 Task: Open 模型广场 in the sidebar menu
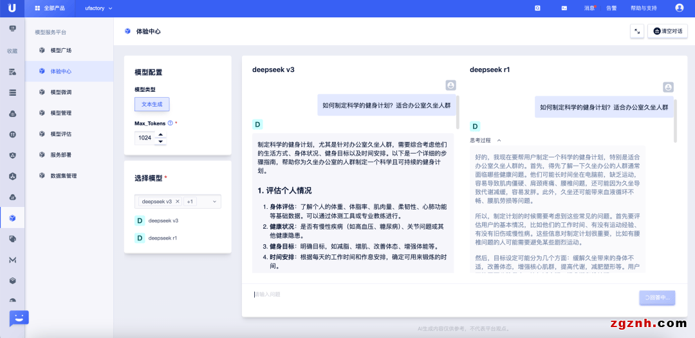click(61, 50)
